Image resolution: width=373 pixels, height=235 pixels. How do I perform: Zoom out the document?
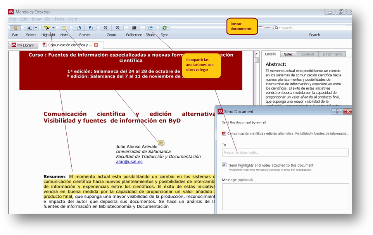105,28
